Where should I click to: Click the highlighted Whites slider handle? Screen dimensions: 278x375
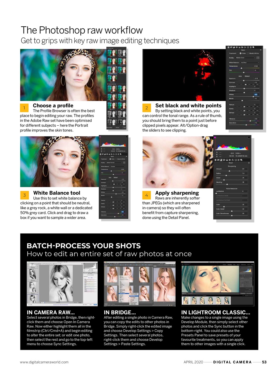253,96
